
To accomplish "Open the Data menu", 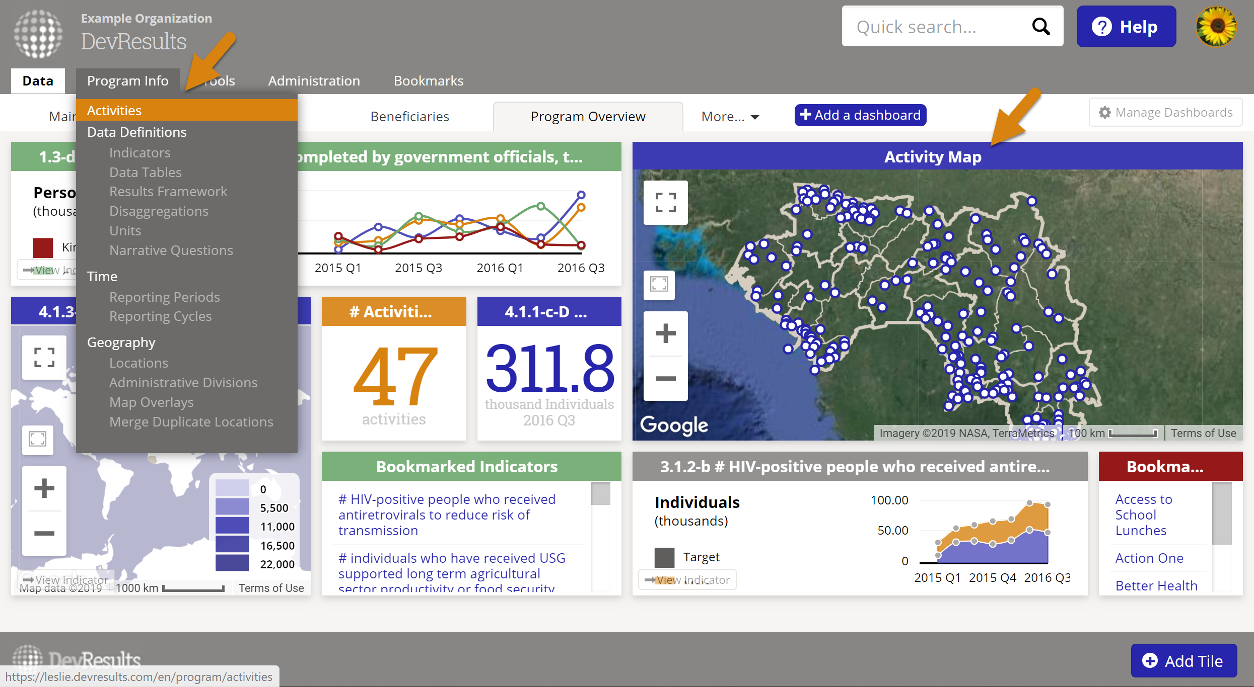I will (x=38, y=80).
